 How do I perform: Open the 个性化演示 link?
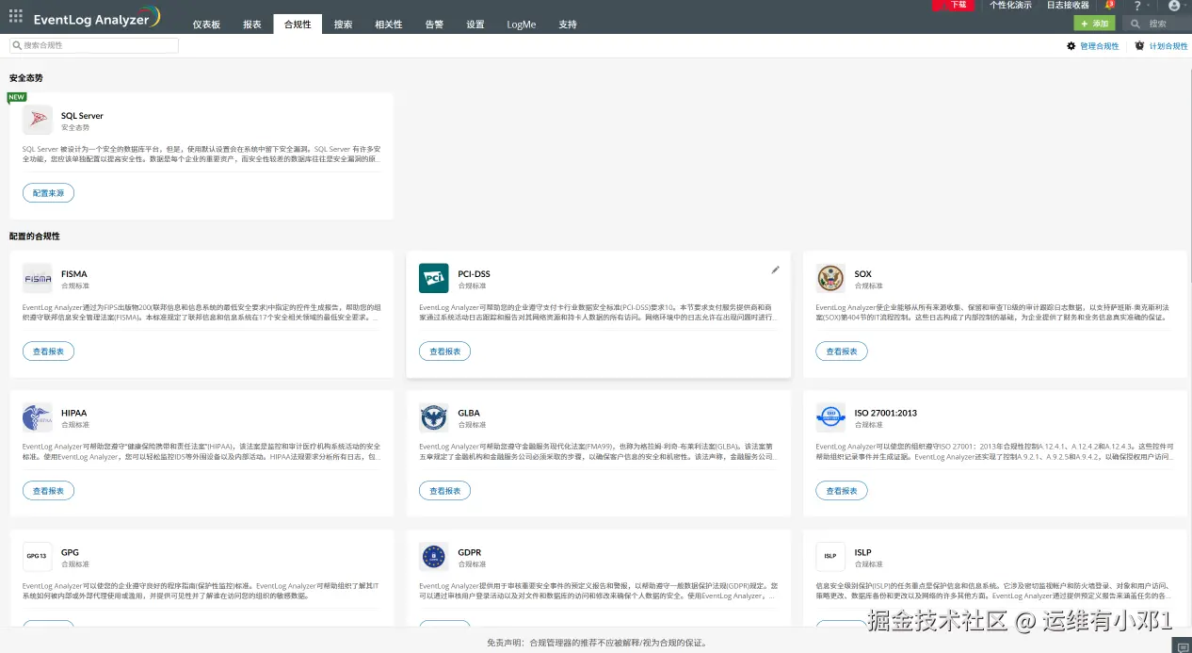point(1010,5)
